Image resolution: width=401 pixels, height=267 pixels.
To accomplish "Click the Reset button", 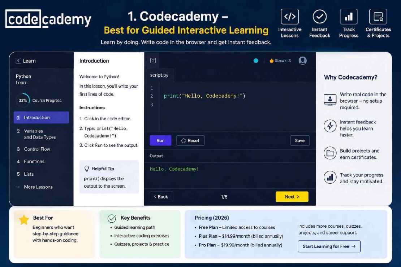I will pyautogui.click(x=190, y=140).
